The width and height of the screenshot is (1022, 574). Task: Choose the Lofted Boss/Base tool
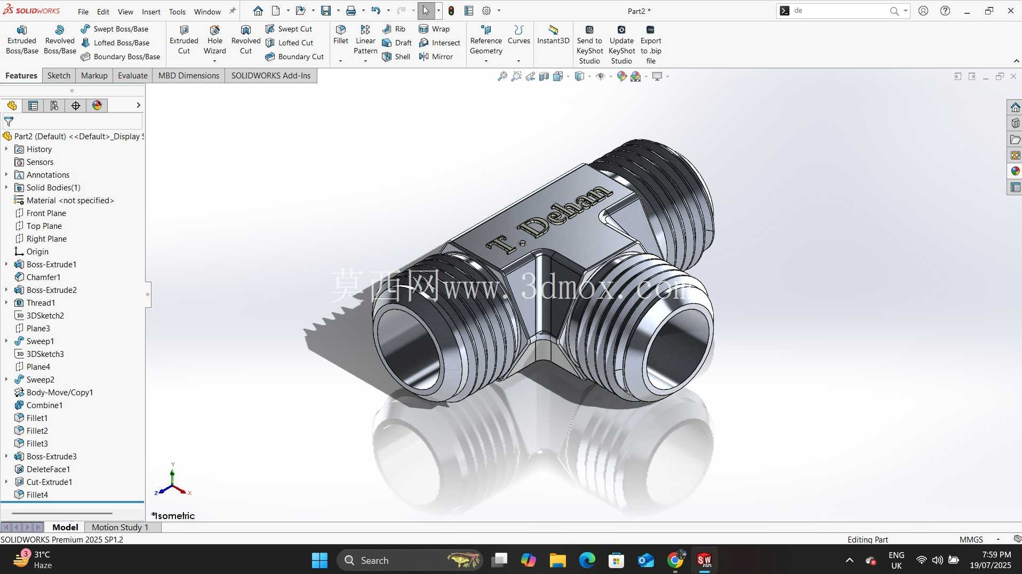(x=115, y=43)
